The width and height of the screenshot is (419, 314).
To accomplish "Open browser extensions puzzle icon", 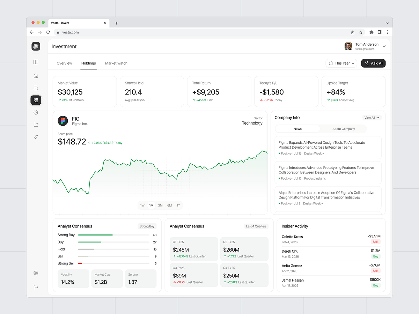I will click(371, 32).
